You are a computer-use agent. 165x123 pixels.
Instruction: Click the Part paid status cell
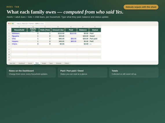pyautogui.click(x=95, y=39)
